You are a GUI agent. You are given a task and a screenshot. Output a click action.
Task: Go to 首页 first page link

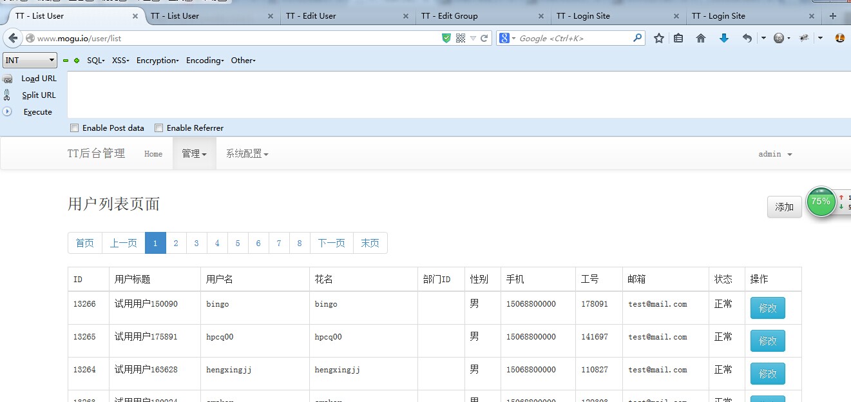point(85,243)
